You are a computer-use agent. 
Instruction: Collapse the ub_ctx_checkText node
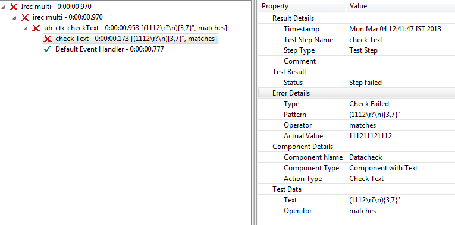click(26, 28)
